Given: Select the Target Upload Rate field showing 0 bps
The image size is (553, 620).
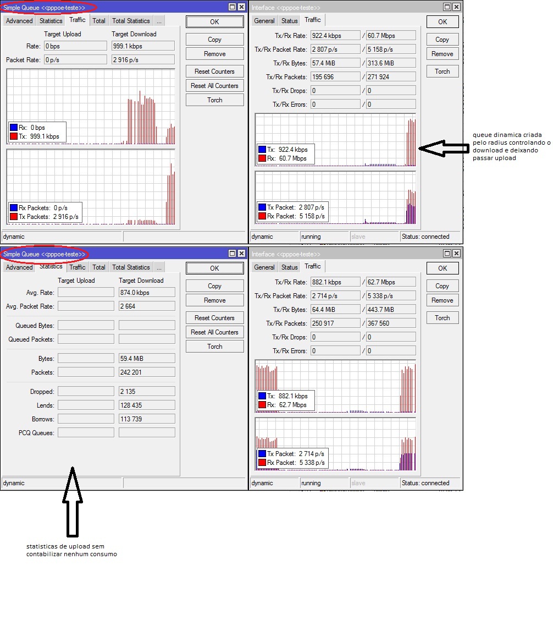Looking at the screenshot, I should tap(75, 46).
